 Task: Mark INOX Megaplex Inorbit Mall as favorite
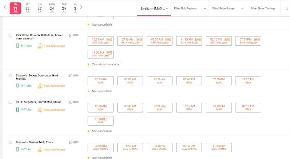[10, 102]
